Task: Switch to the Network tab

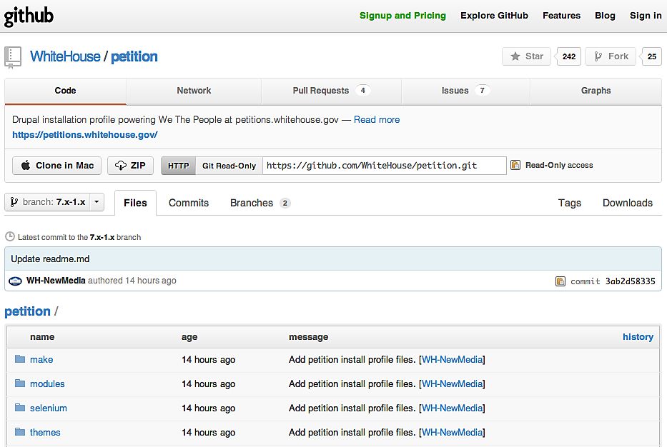Action: coord(194,91)
